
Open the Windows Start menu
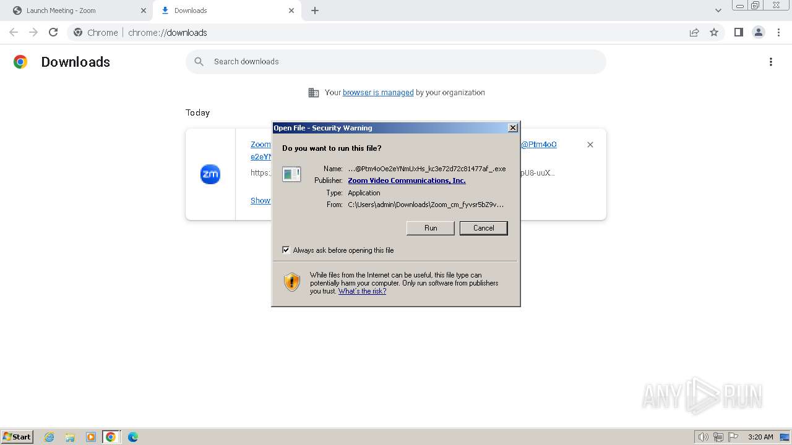point(17,437)
